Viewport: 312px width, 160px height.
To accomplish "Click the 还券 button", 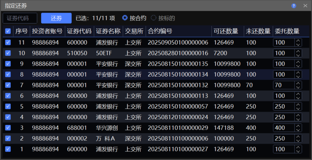I will click(x=56, y=18).
